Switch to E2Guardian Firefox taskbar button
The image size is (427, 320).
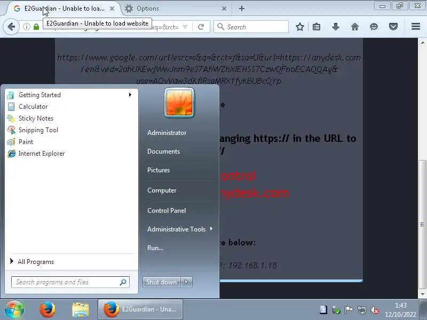pyautogui.click(x=140, y=309)
